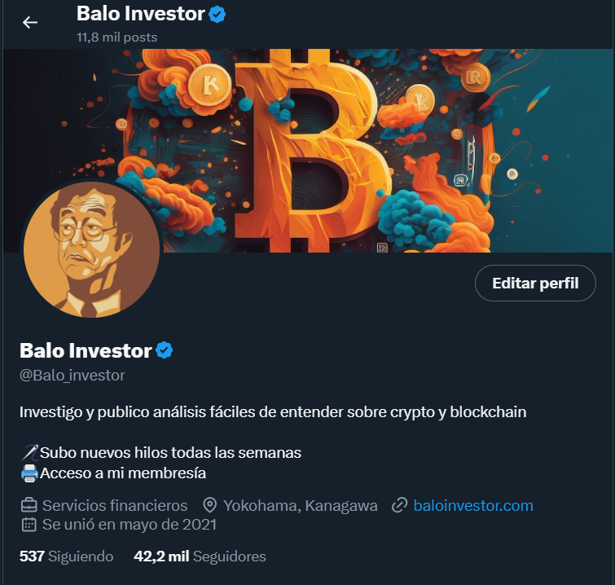
Task: Click the 11,8 mil posts counter
Action: tap(116, 37)
